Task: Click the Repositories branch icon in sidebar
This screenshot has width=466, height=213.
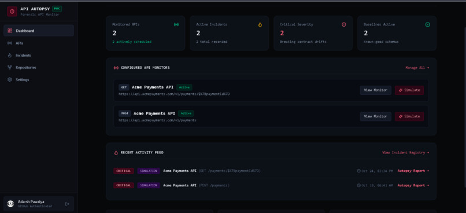Action: coord(10,68)
